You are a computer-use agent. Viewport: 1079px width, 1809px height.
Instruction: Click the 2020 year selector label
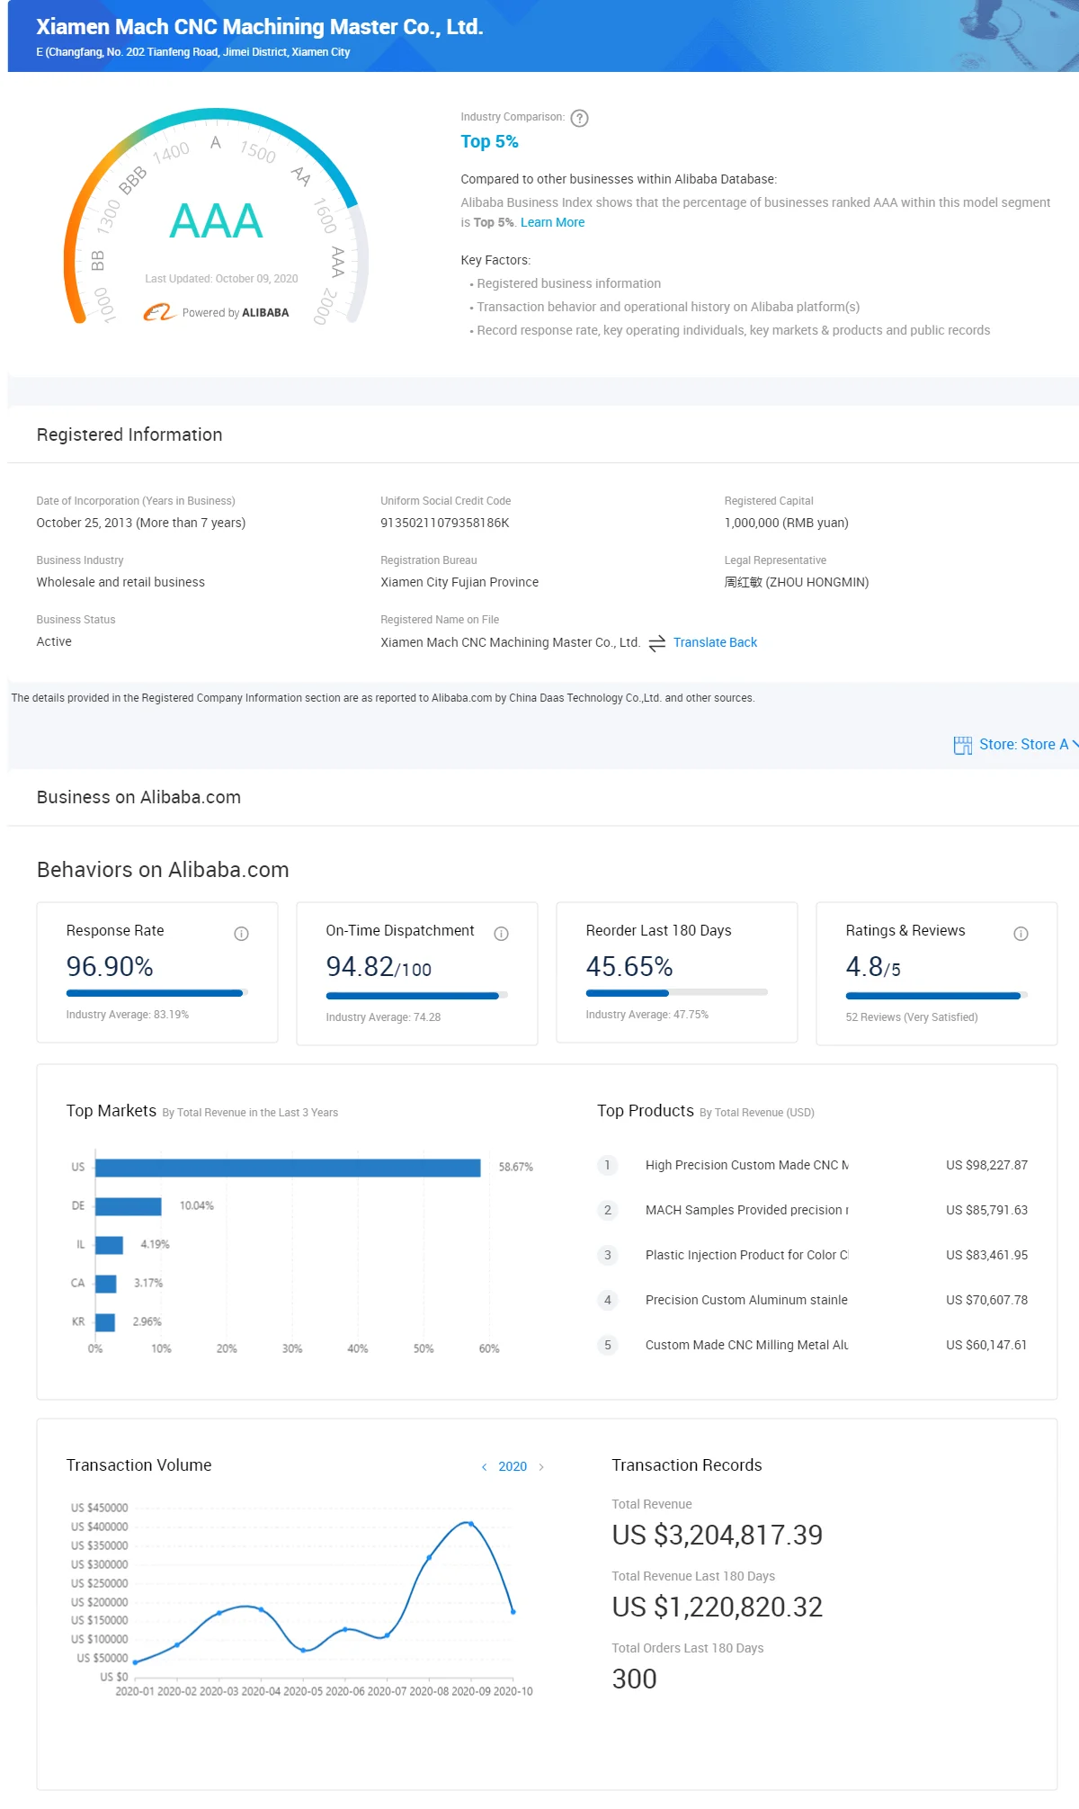click(513, 1467)
